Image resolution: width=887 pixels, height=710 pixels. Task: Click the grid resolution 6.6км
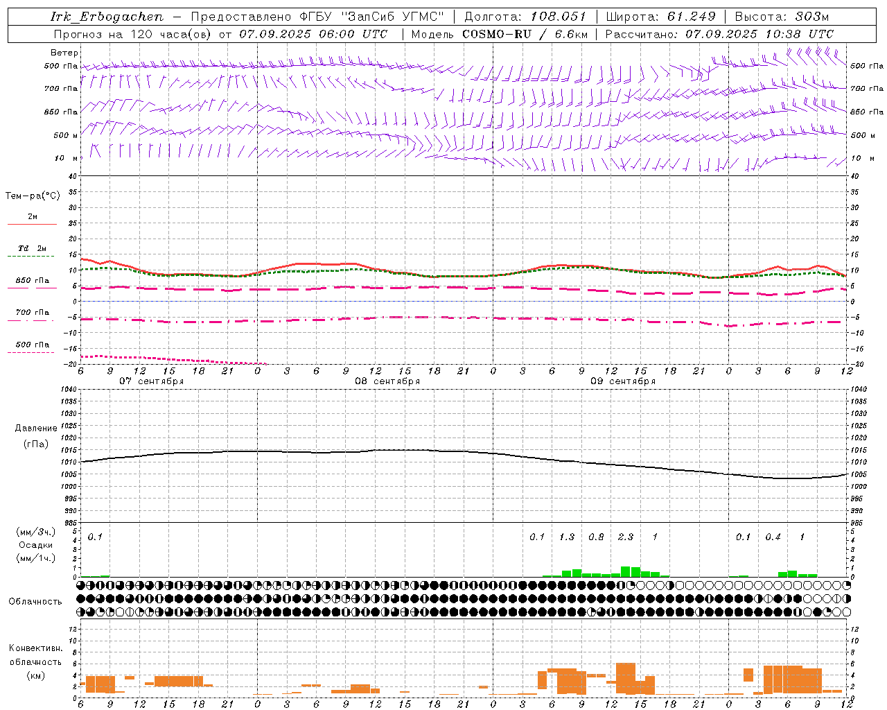tap(572, 34)
